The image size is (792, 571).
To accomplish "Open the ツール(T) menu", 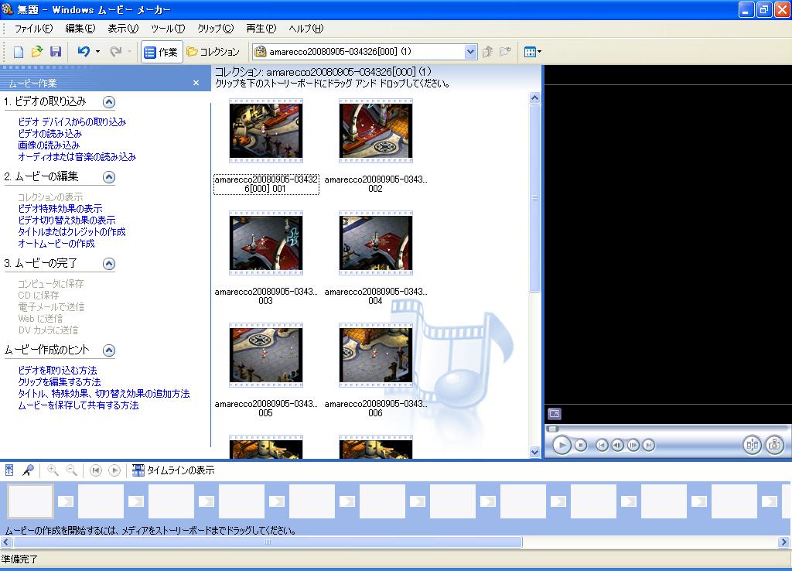I will point(168,29).
